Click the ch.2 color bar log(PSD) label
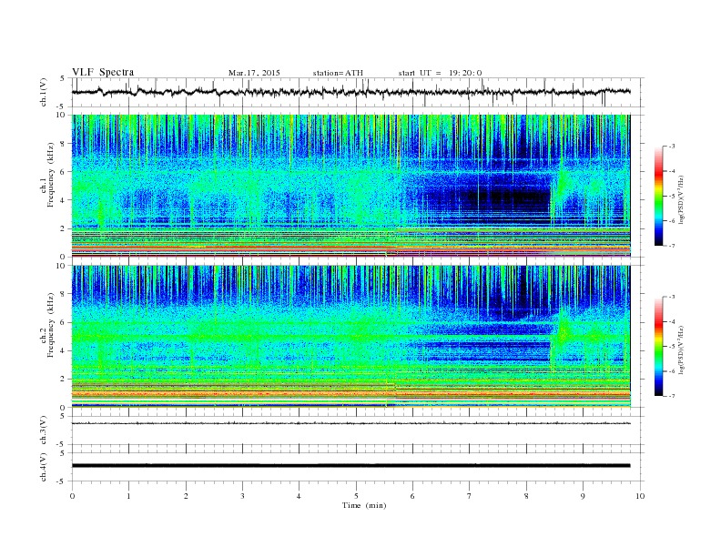Image resolution: width=721 pixels, height=557 pixels. 682,349
